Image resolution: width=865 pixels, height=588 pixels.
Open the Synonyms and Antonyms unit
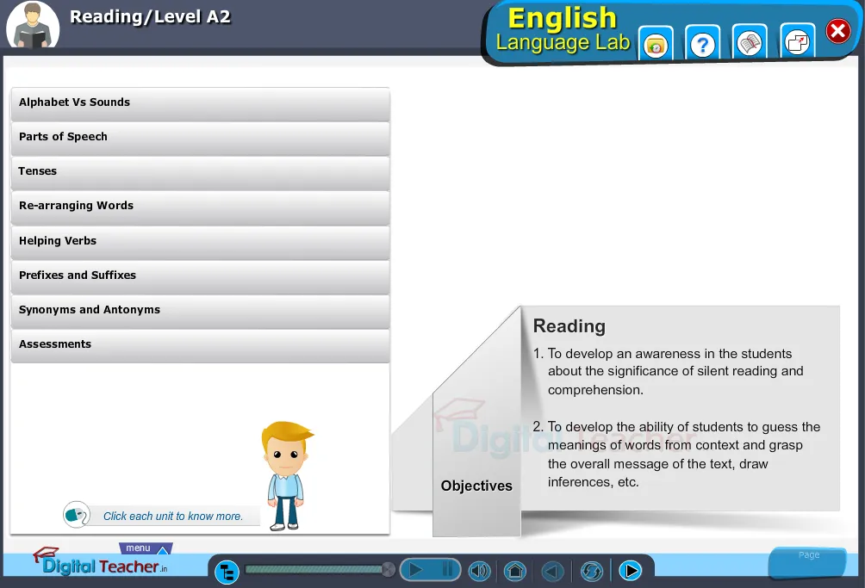200,310
